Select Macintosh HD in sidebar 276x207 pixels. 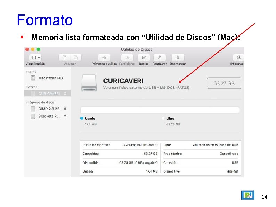(47, 78)
